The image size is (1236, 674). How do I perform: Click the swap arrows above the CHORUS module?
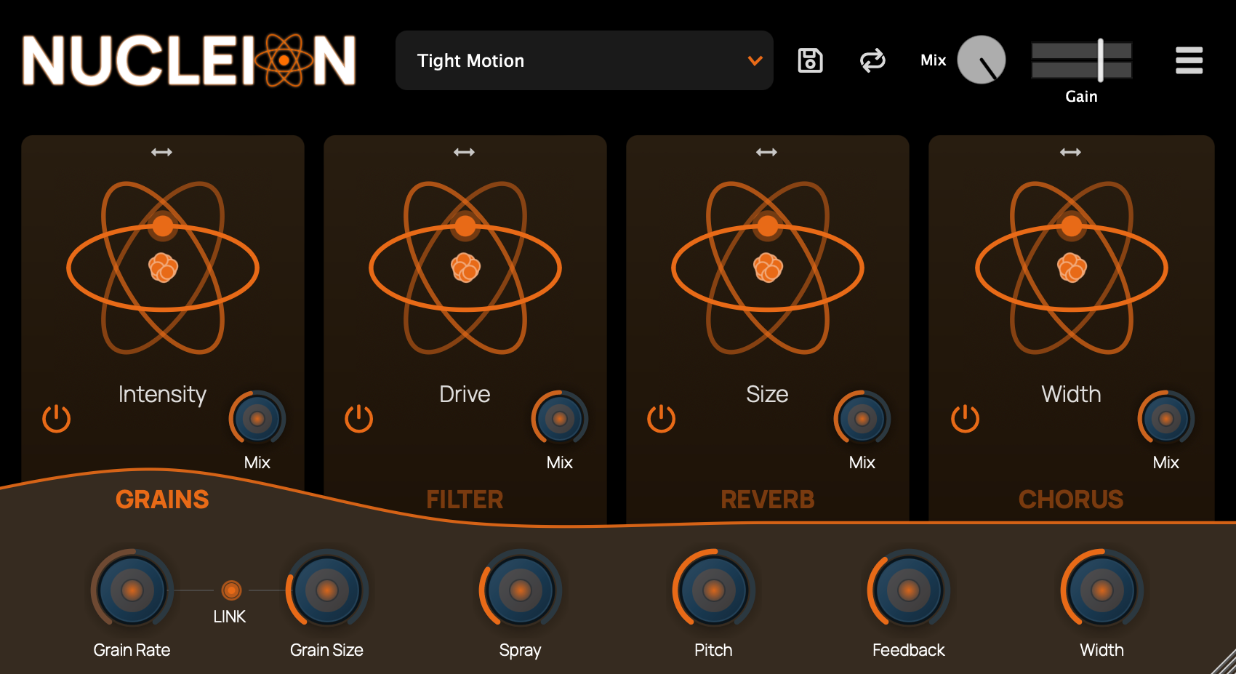pos(1070,152)
